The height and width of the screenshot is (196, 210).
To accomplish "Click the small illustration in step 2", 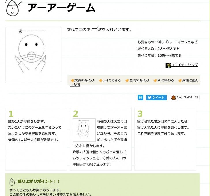I will tap(84, 130).
